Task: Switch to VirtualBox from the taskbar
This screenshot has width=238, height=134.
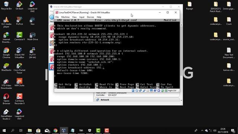Action: pos(64,131)
